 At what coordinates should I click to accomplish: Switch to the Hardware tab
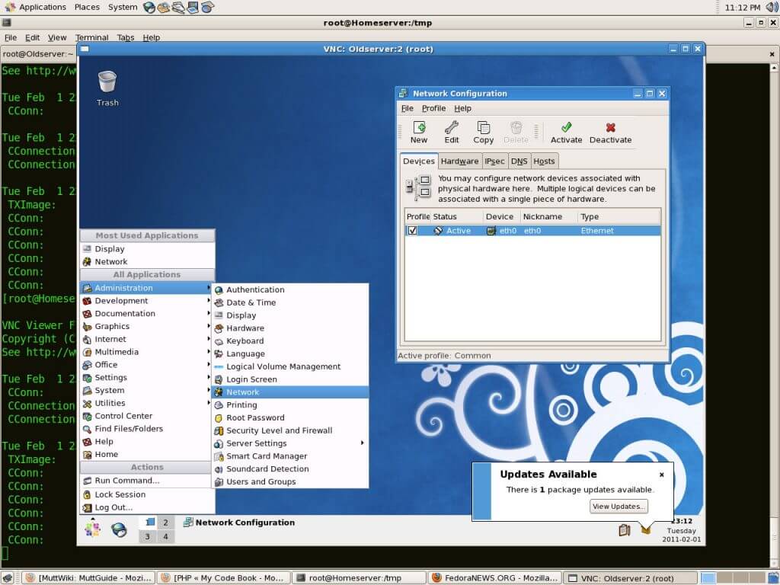coord(459,161)
